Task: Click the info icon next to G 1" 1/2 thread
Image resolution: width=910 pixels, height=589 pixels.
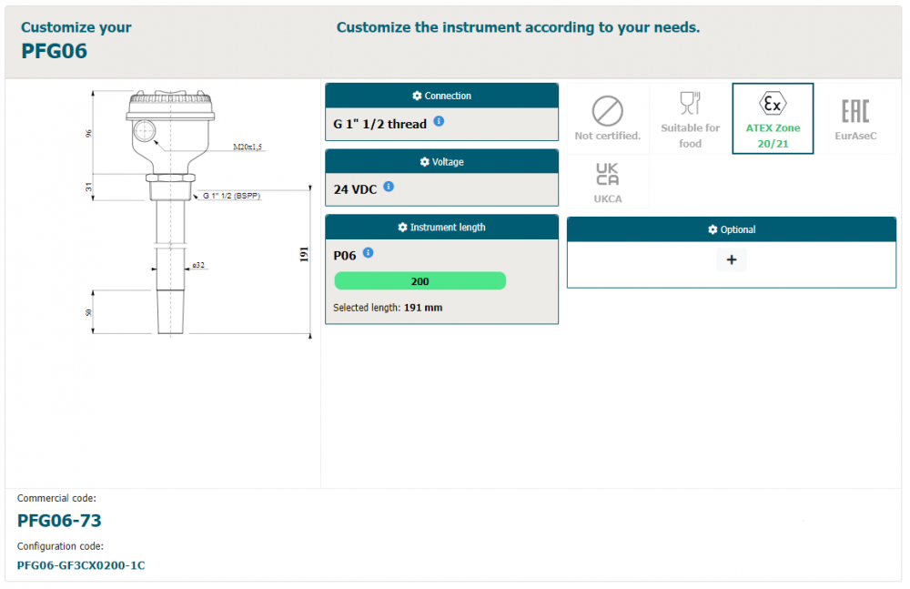Action: coord(439,121)
